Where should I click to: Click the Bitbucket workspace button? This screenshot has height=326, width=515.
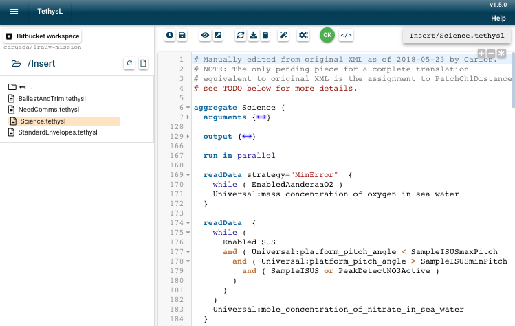click(x=43, y=36)
